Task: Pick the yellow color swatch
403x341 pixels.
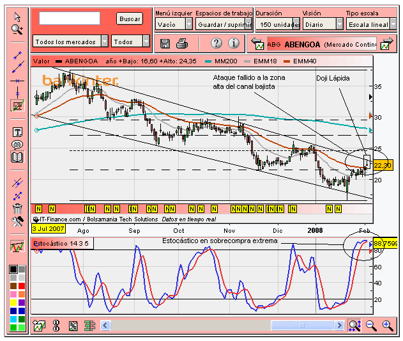Action: 13,303
